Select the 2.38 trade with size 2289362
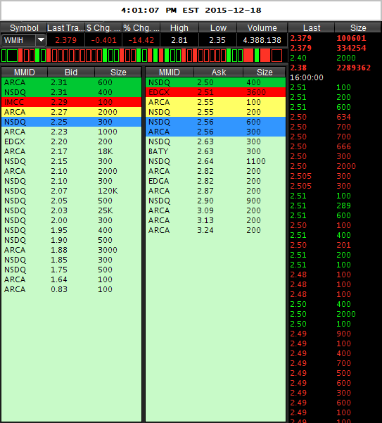Screen dimensions: 382x423 [x=335, y=68]
